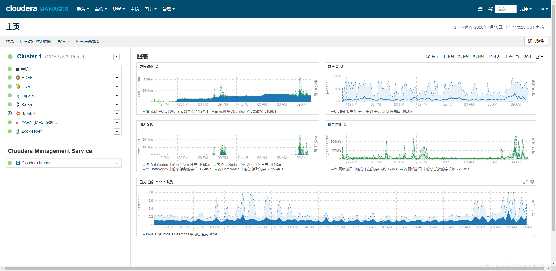This screenshot has width=556, height=271.
Task: Click Hive green health status indicator
Action: [x=10, y=86]
